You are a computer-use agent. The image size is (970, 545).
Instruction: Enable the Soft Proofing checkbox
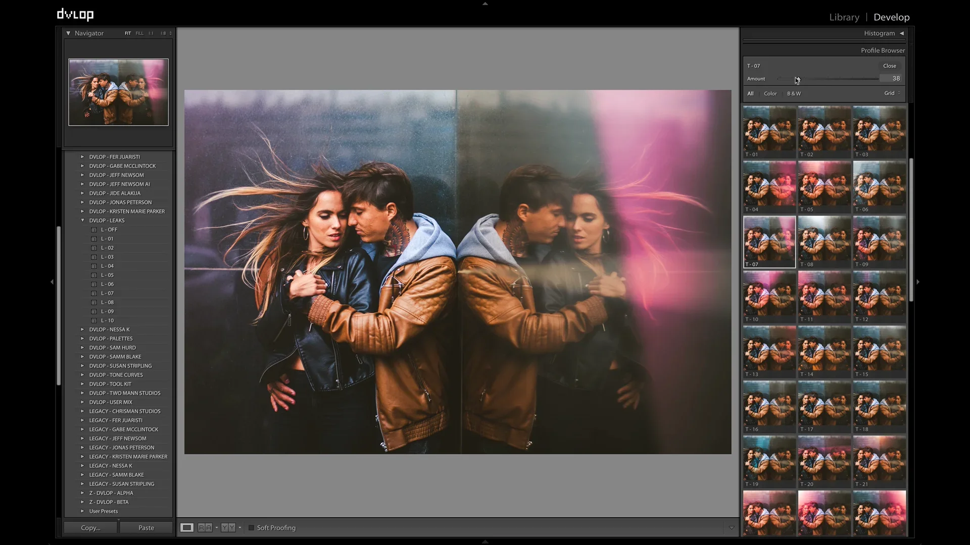click(x=251, y=528)
